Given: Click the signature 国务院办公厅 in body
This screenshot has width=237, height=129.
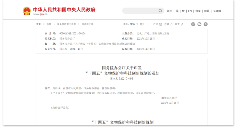Looking at the screenshot, I should pos(169,98).
